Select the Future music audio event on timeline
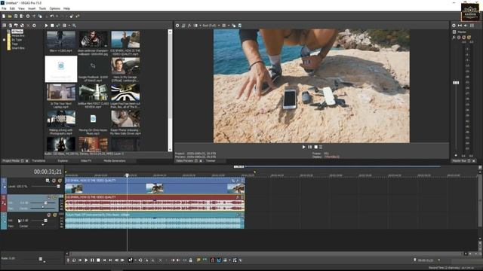 [155, 221]
